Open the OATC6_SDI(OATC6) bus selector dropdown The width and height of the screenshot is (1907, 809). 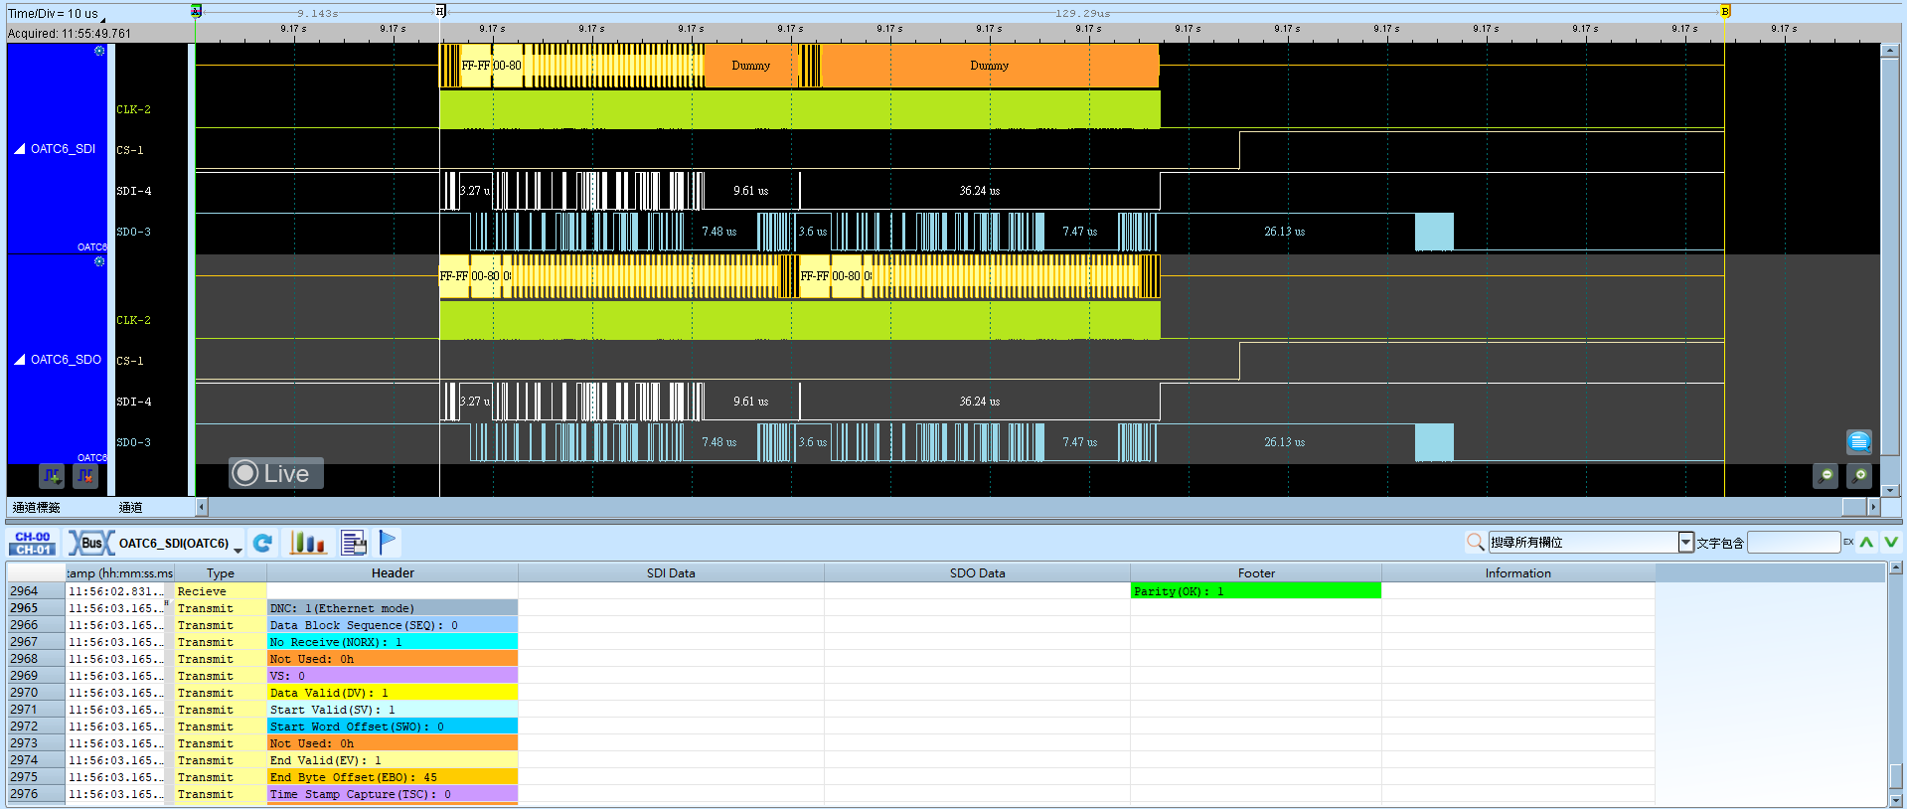click(x=238, y=550)
